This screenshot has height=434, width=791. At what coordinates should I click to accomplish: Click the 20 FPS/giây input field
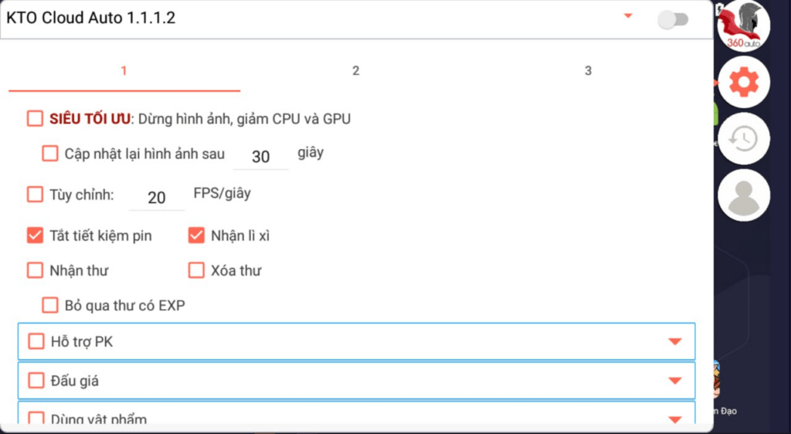click(157, 198)
